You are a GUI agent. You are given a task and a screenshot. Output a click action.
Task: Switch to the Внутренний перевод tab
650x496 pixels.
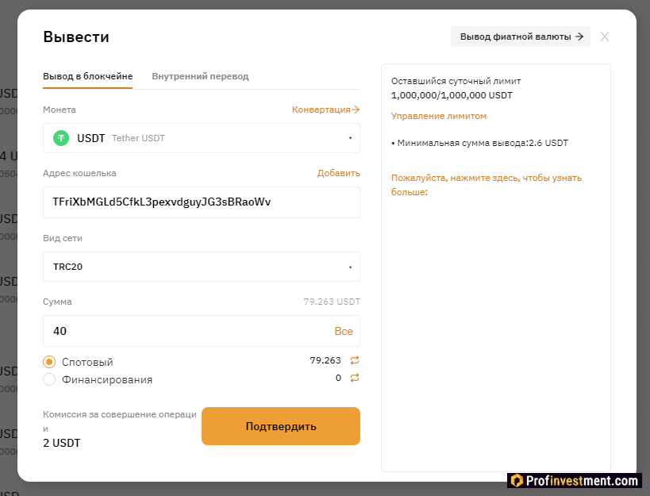[200, 76]
